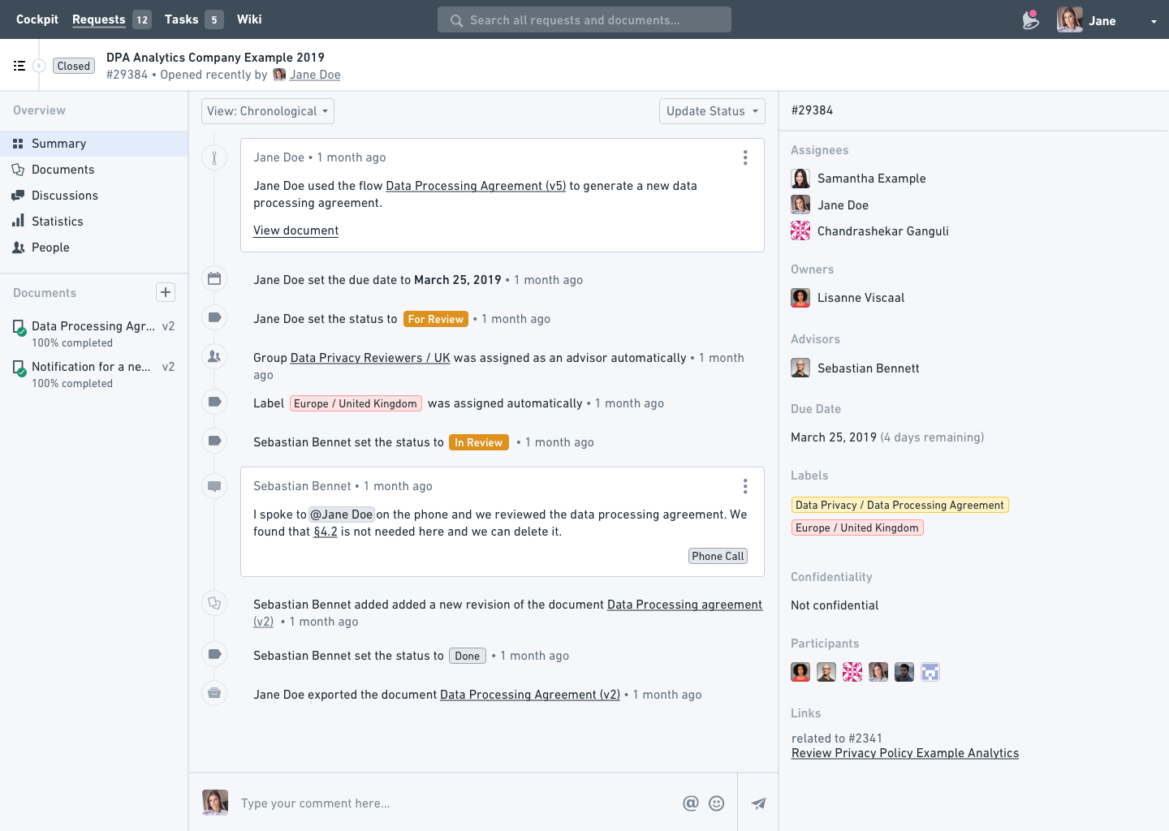
Task: Add a new document with plus icon
Action: coord(166,292)
